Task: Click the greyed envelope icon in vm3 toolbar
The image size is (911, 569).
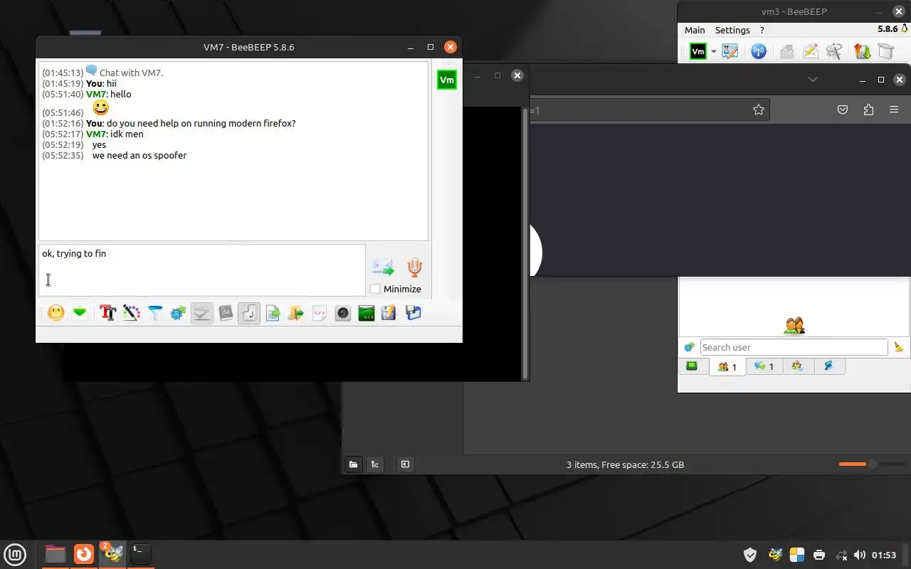Action: point(786,51)
